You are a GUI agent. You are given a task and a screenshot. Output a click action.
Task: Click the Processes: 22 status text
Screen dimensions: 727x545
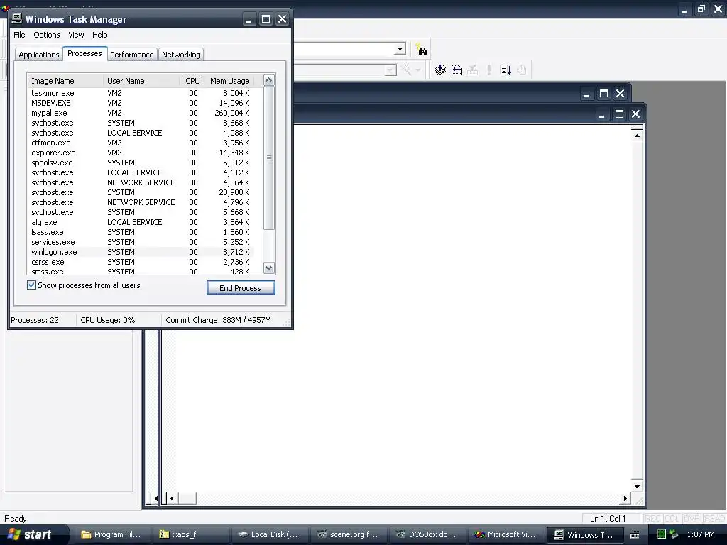[35, 320]
